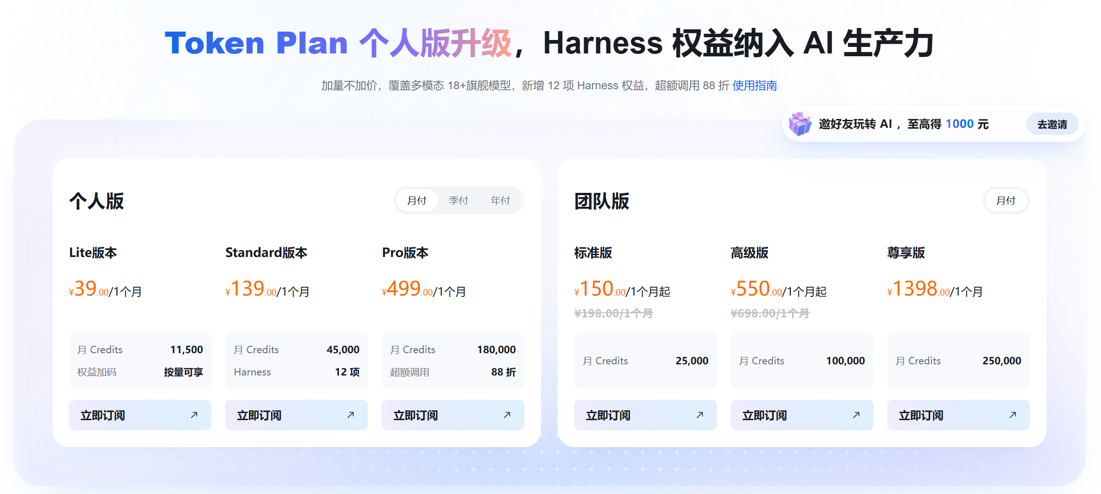Click the 180,000 credits value
The height and width of the screenshot is (494, 1101).
click(x=496, y=349)
